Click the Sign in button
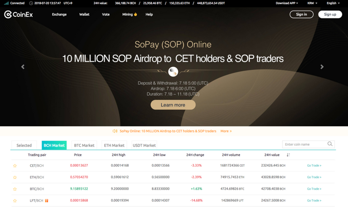348x207 pixels. tap(301, 14)
